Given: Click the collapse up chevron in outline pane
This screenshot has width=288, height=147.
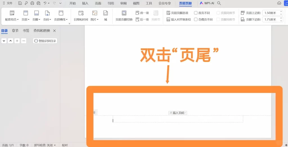Looking at the screenshot, I should 10,41.
